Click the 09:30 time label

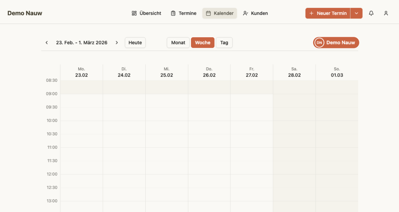52,107
